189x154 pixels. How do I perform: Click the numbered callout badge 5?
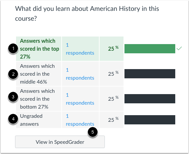93,132
